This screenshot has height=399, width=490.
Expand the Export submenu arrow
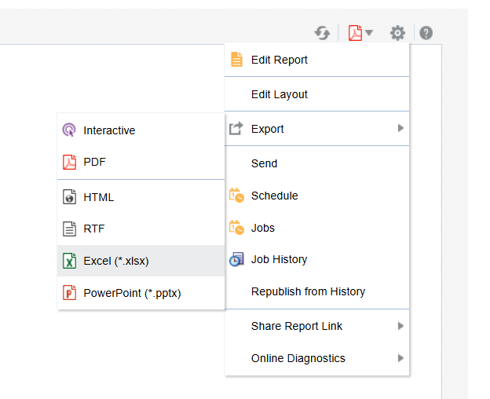click(x=400, y=128)
